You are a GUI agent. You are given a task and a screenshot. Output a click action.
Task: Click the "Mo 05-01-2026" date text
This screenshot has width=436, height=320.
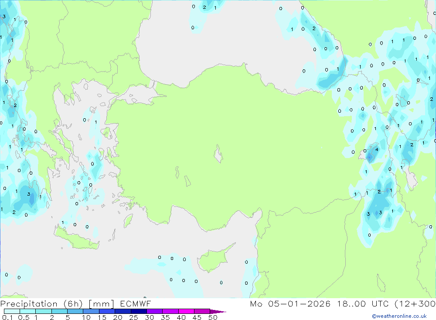290,303
